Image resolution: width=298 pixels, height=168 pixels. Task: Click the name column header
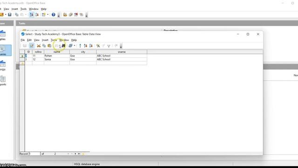click(x=57, y=52)
